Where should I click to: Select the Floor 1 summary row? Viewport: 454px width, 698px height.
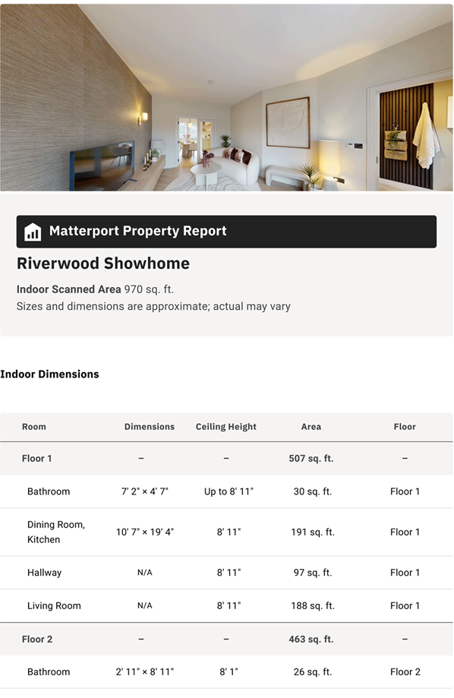point(226,459)
